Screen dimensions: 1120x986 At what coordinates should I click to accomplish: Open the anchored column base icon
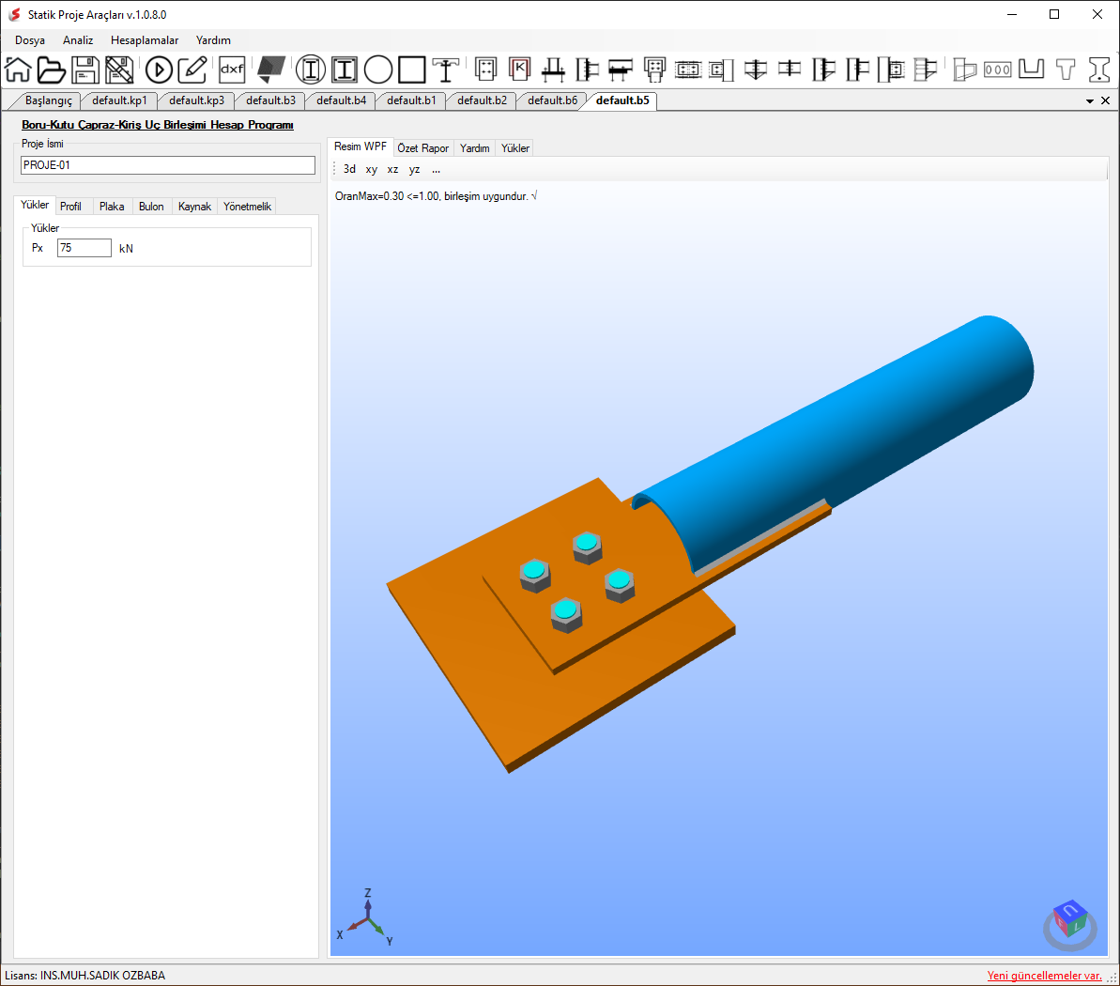(x=553, y=69)
